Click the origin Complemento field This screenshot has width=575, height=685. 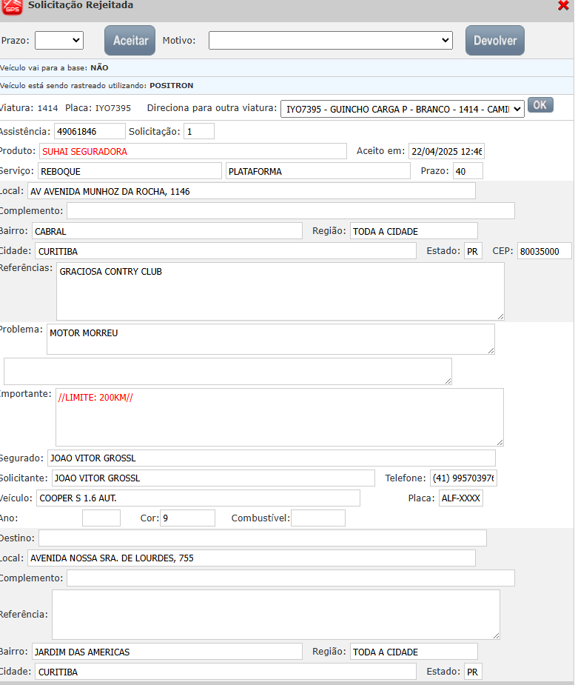pyautogui.click(x=291, y=210)
